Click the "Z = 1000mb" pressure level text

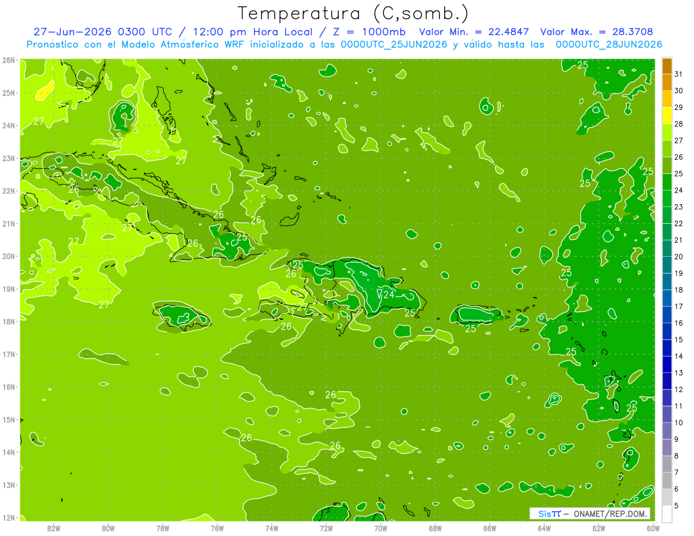click(368, 32)
